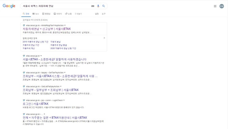Open result 로그인 | 서울시ETAX
Image resolution: width=228 pixels, height=129 pixels.
tap(36, 104)
